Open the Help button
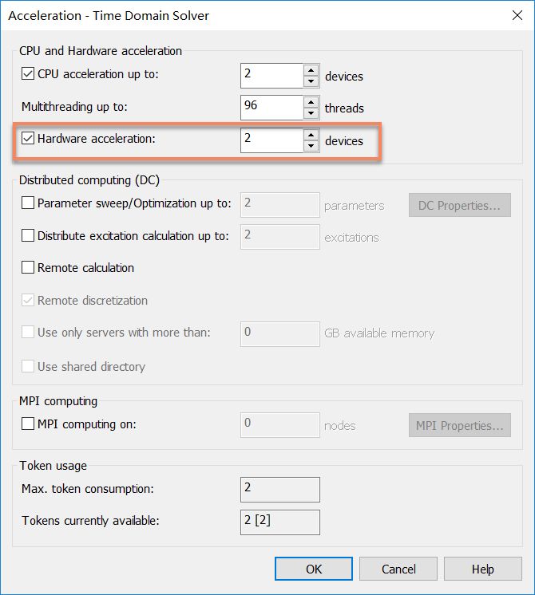This screenshot has width=535, height=595. pyautogui.click(x=483, y=569)
